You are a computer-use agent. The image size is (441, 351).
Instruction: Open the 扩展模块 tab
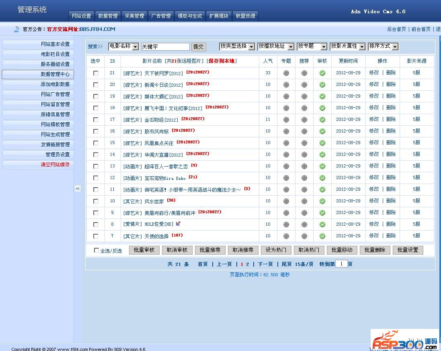[x=219, y=16]
